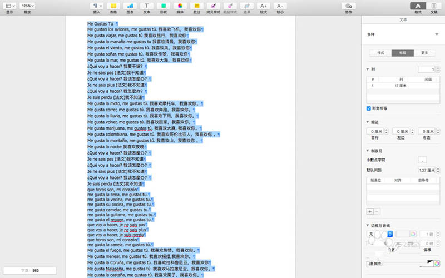The height and width of the screenshot is (278, 445).
Task: Switch to the 文稿 (Document) inspector
Action: (x=434, y=6)
